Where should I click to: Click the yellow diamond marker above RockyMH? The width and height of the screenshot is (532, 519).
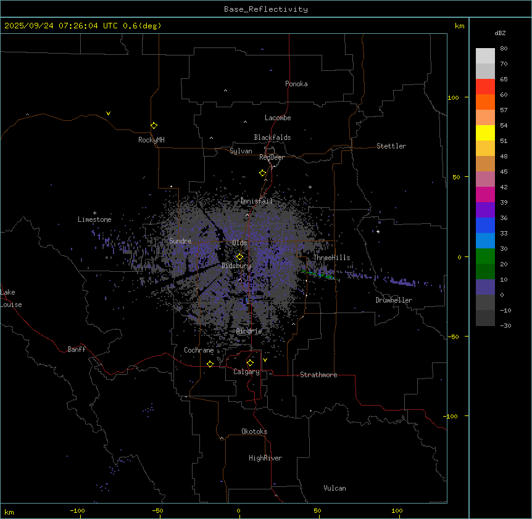(x=154, y=125)
